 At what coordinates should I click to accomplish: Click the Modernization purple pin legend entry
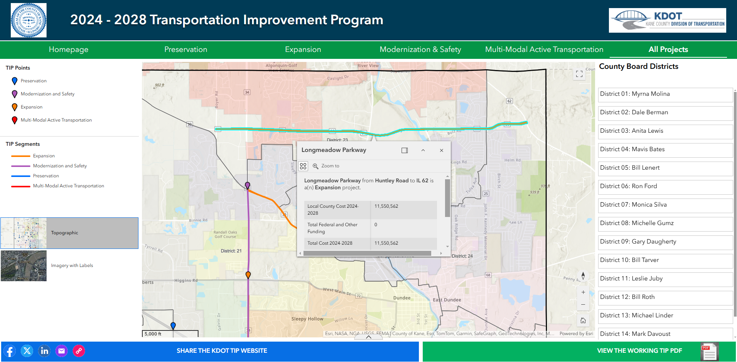(x=43, y=94)
